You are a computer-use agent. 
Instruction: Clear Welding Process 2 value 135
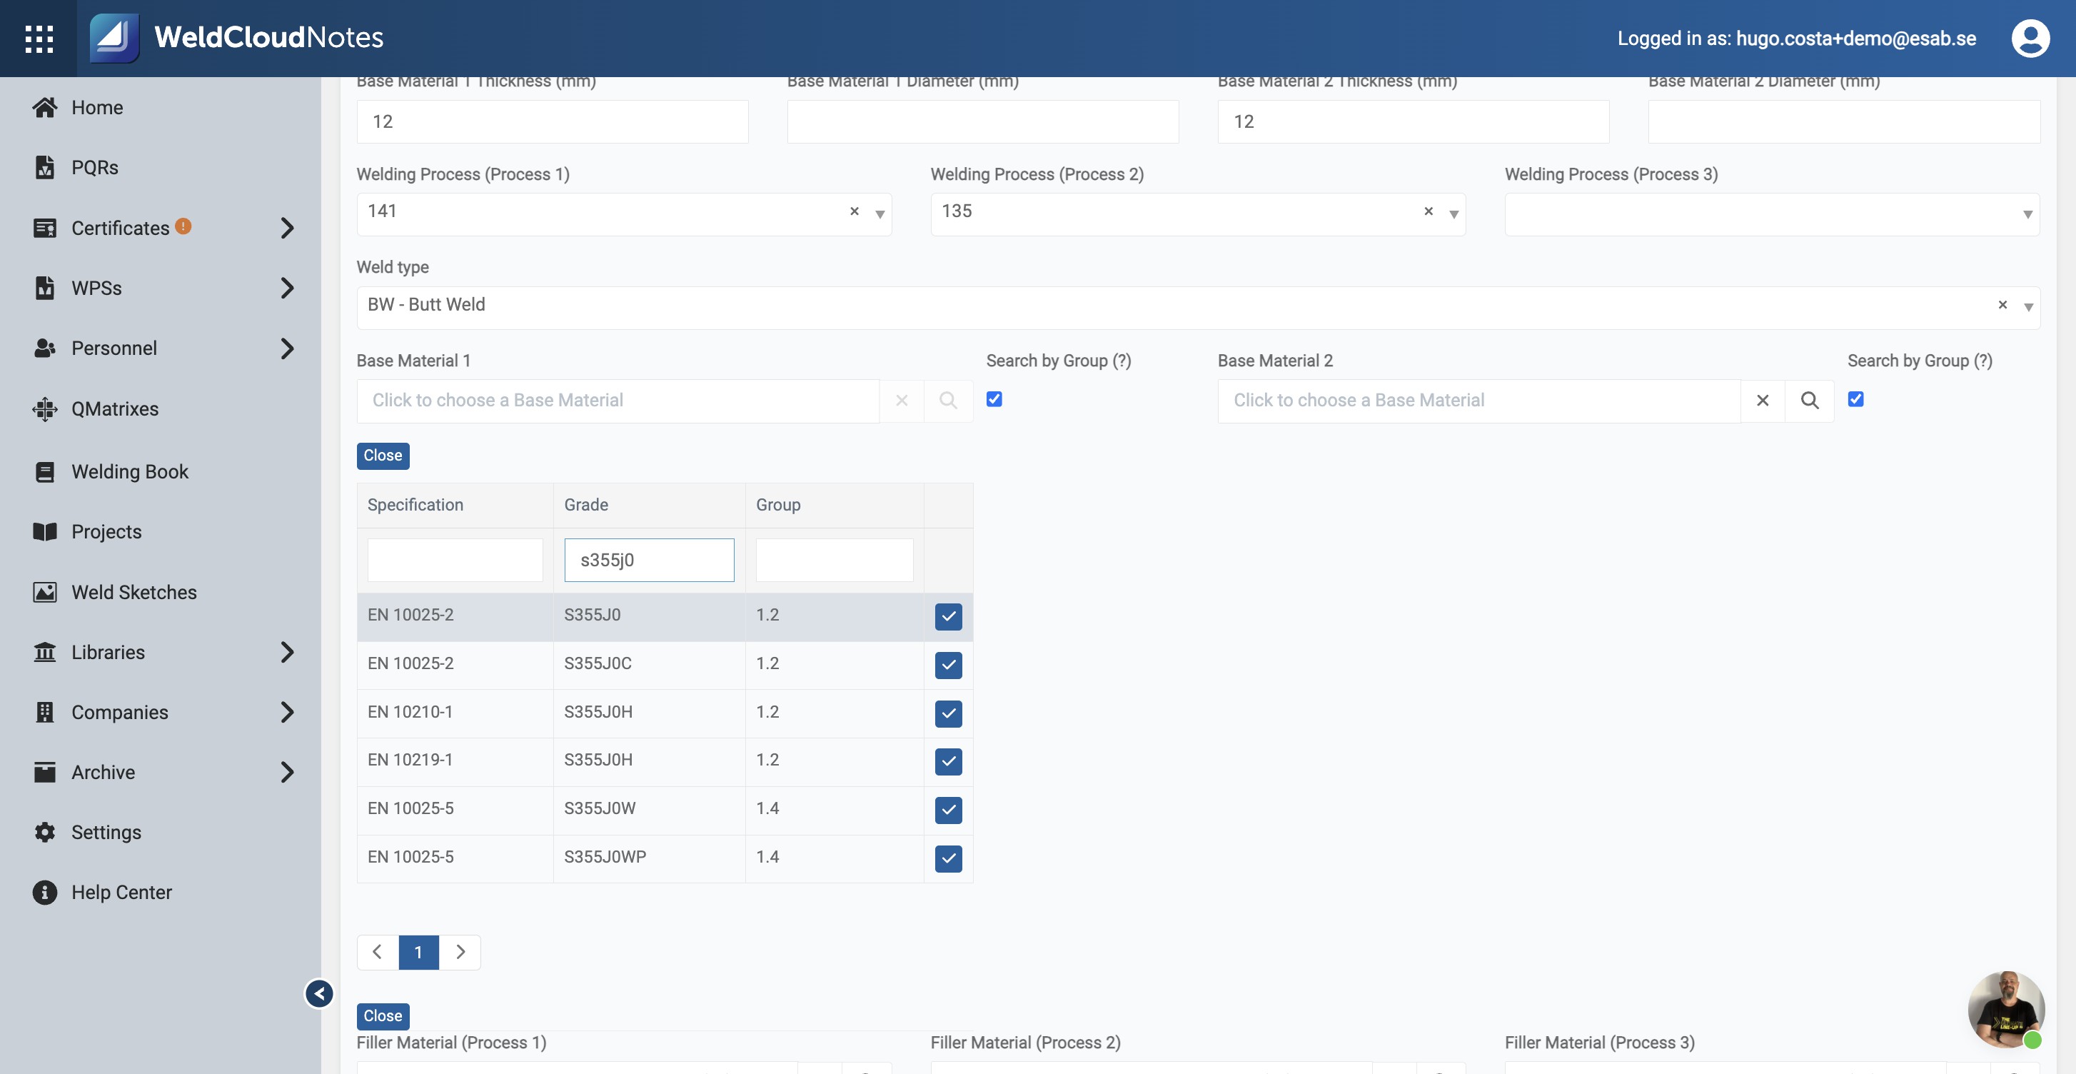pyautogui.click(x=1428, y=211)
